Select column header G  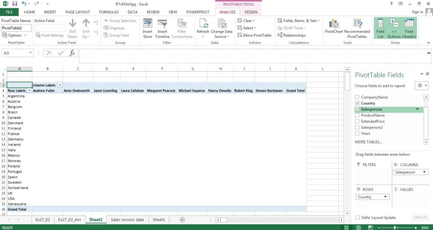click(192, 69)
